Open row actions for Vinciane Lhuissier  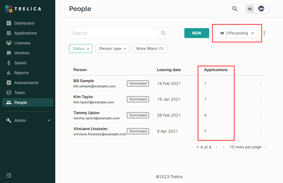click(261, 131)
